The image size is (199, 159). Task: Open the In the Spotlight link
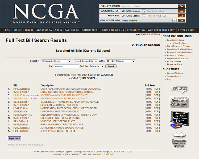pos(180,43)
